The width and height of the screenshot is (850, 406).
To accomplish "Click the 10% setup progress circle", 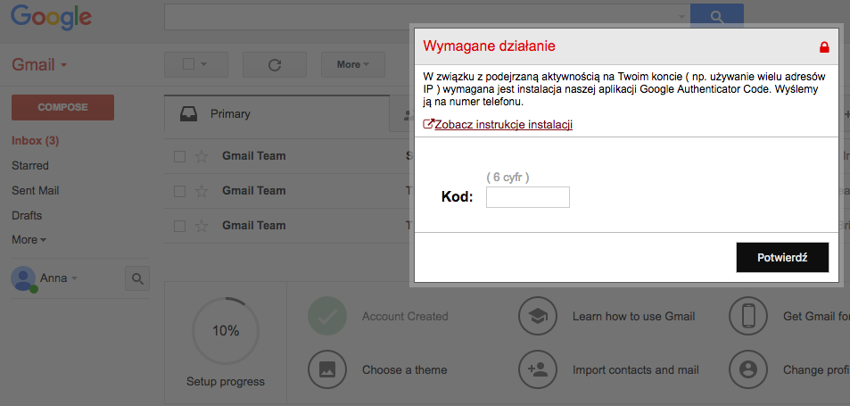I will [226, 331].
